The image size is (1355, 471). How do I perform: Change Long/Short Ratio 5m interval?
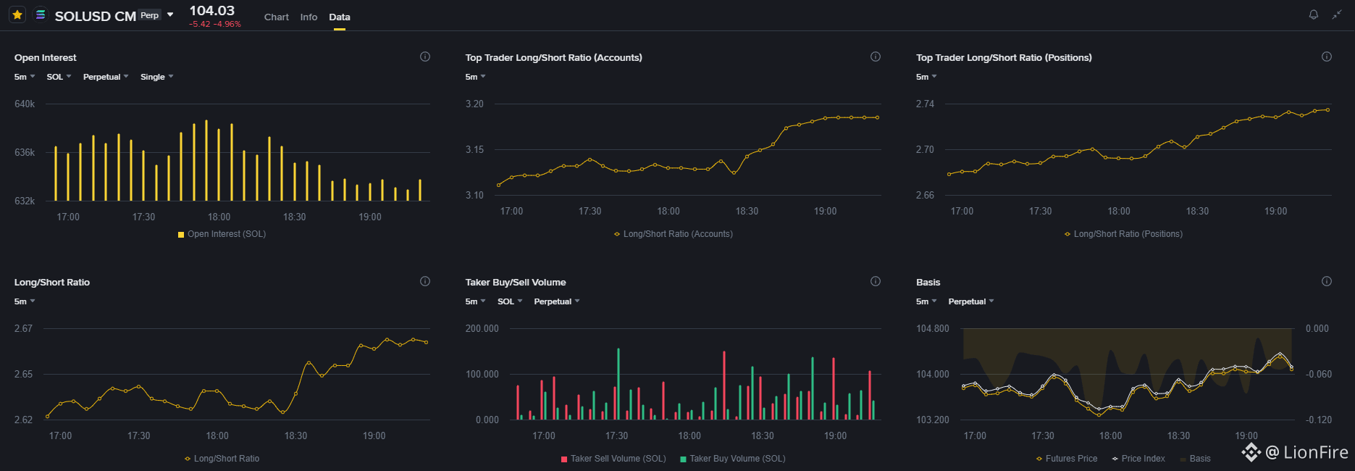pos(25,301)
